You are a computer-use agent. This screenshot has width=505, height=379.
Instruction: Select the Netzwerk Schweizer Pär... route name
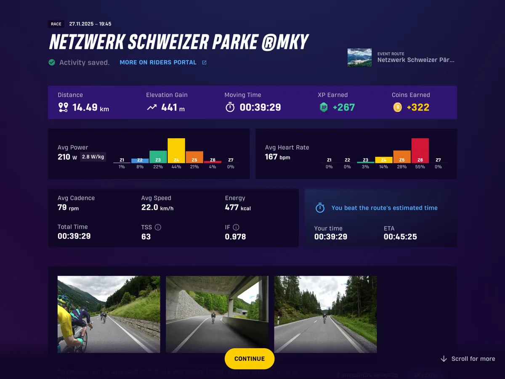click(416, 60)
